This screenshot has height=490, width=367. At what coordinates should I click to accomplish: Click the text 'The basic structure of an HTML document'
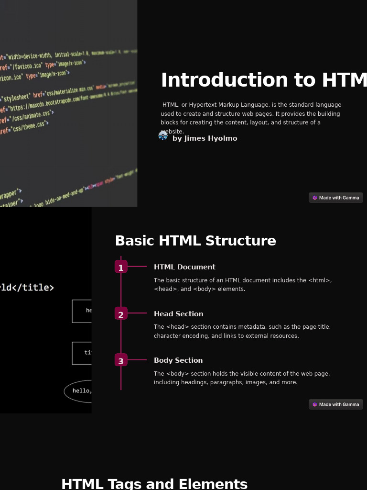click(x=243, y=284)
